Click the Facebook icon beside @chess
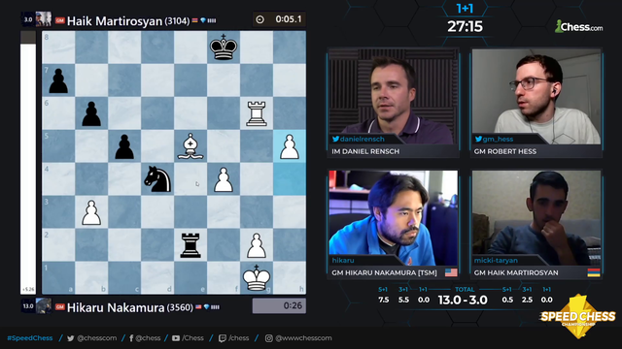The height and width of the screenshot is (349, 622). 131,338
